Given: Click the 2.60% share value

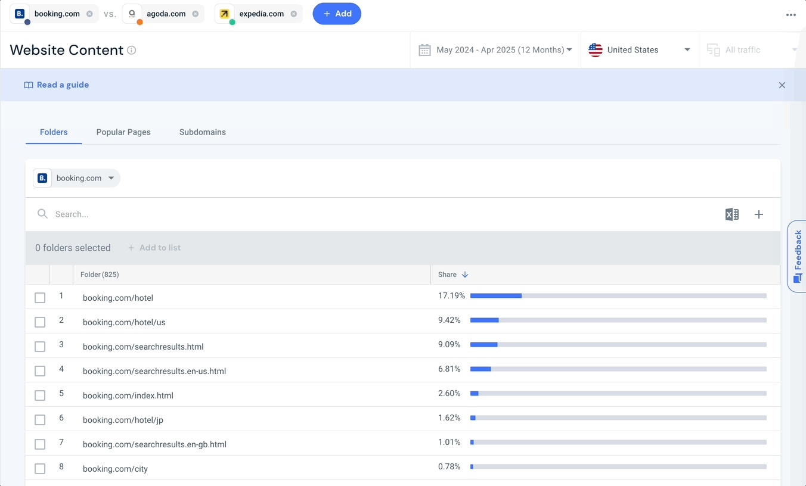Looking at the screenshot, I should (x=449, y=393).
